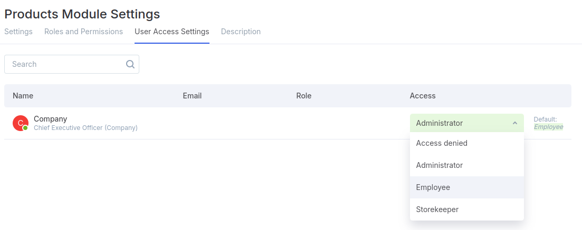The image size is (582, 230).
Task: Choose the Administrator option in list
Action: (466, 165)
